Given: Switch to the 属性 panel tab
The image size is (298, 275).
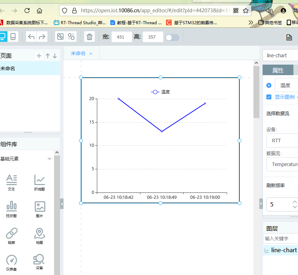Looking at the screenshot, I should pos(278,70).
